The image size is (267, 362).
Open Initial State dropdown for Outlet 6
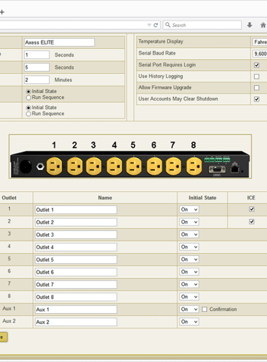coord(189,272)
